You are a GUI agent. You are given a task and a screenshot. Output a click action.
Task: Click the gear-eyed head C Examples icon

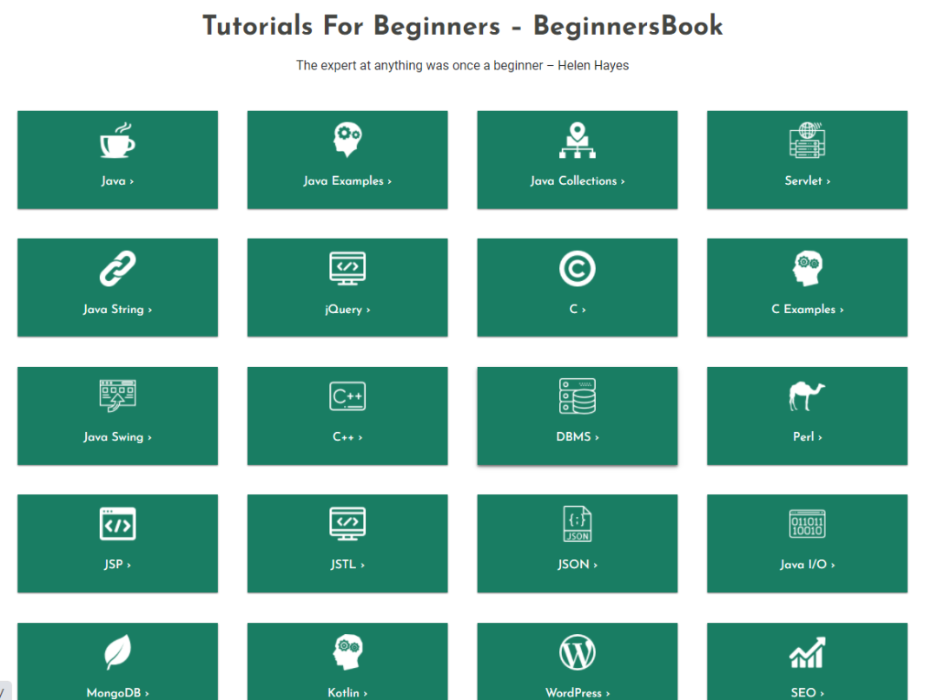click(x=807, y=268)
